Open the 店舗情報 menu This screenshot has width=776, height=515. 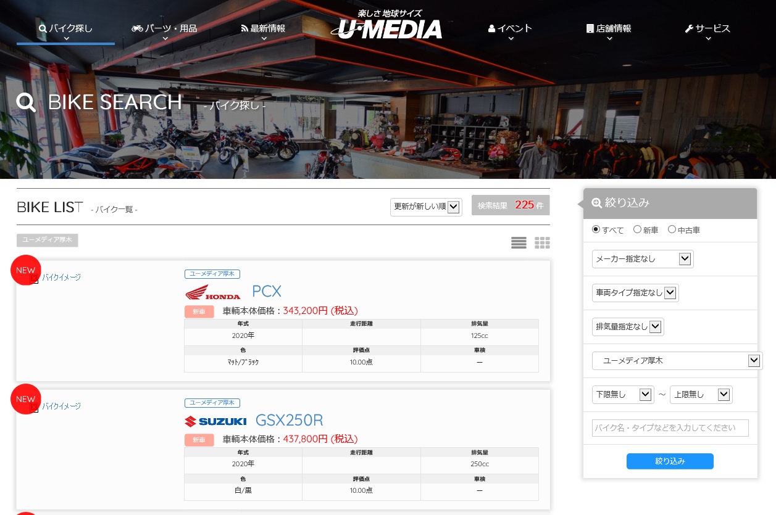[x=609, y=28]
